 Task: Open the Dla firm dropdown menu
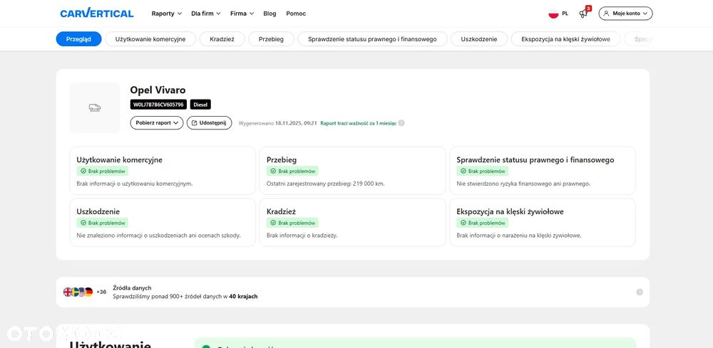pos(206,14)
